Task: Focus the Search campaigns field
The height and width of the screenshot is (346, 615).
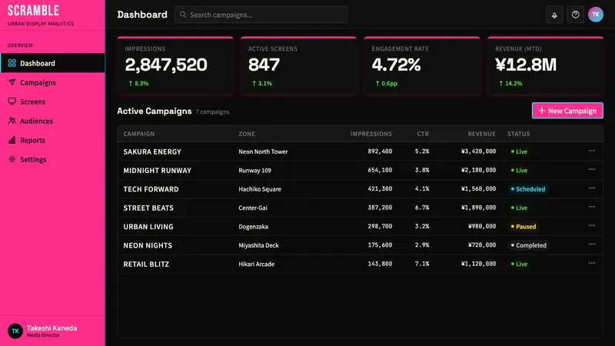Action: pyautogui.click(x=261, y=15)
